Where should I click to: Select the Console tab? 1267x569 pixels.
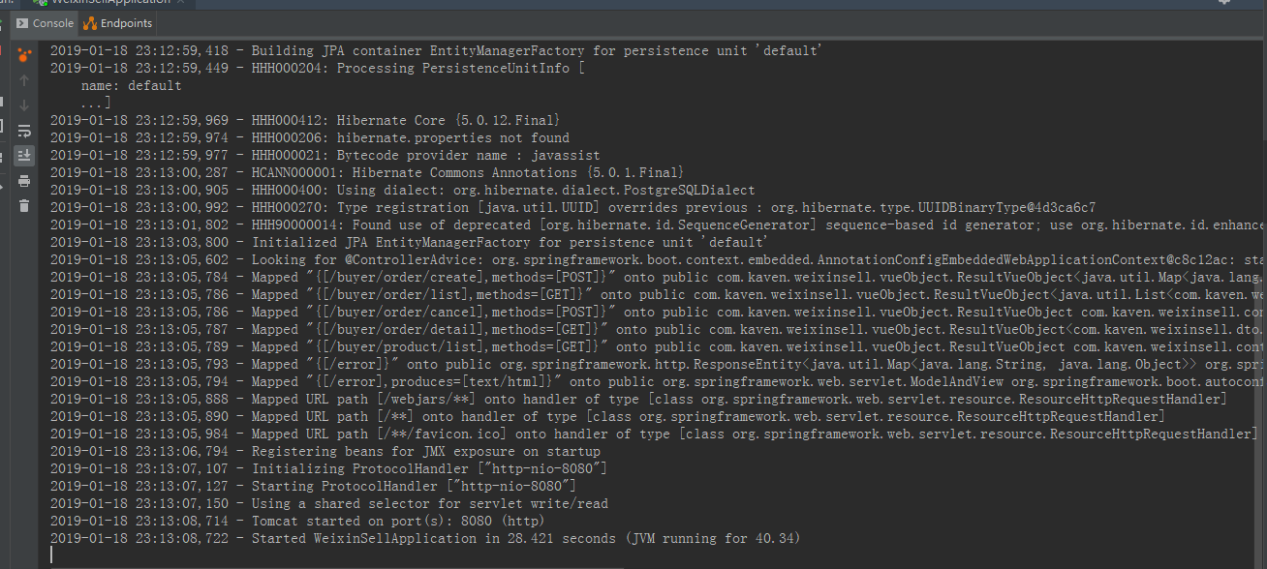45,22
